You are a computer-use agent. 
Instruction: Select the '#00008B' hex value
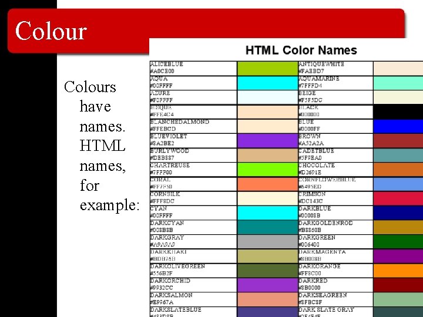(x=310, y=215)
